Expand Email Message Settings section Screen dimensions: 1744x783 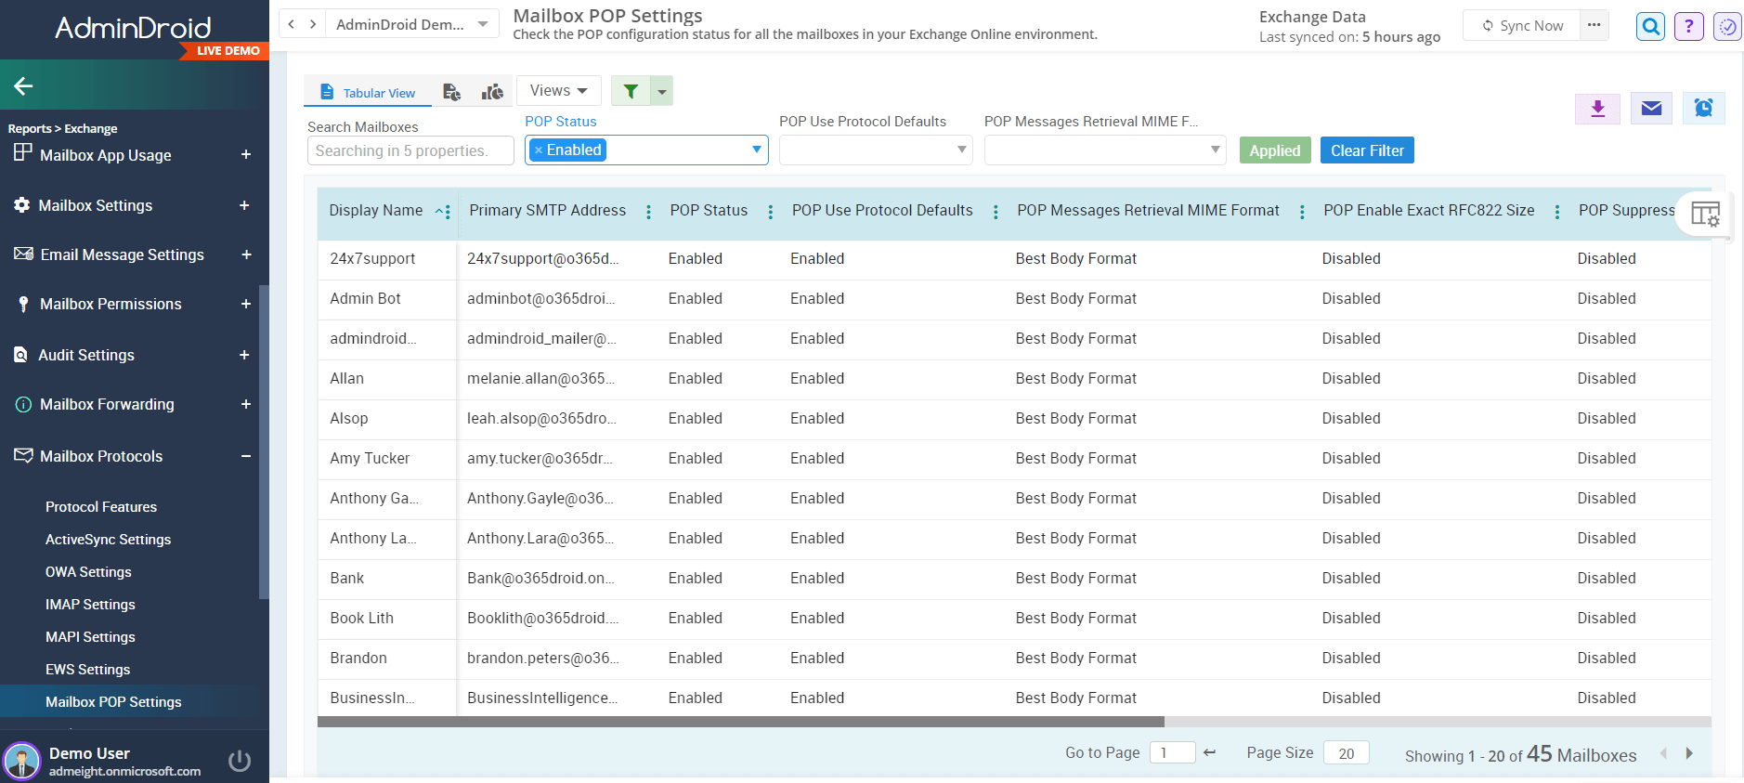246,254
